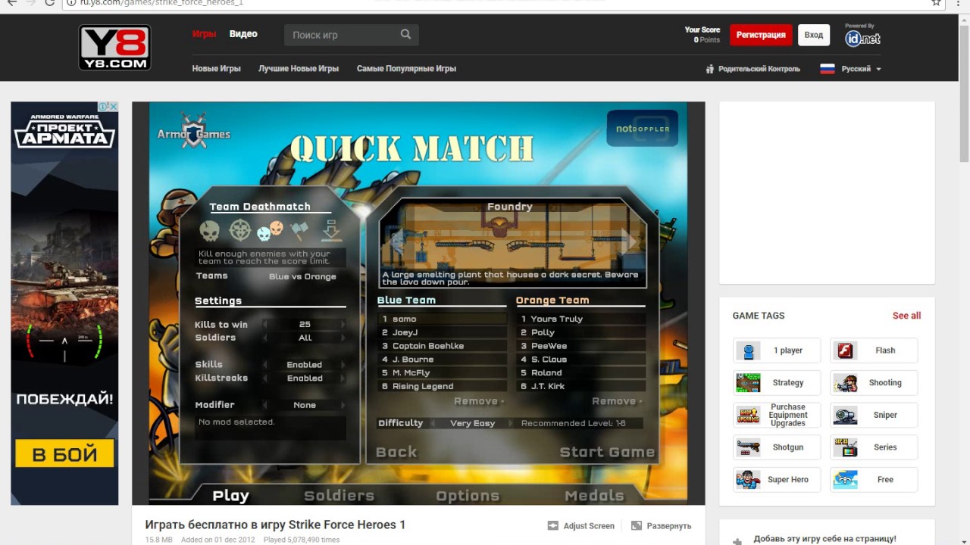
Task: Toggle Killstreaks with left arrow
Action: 265,378
